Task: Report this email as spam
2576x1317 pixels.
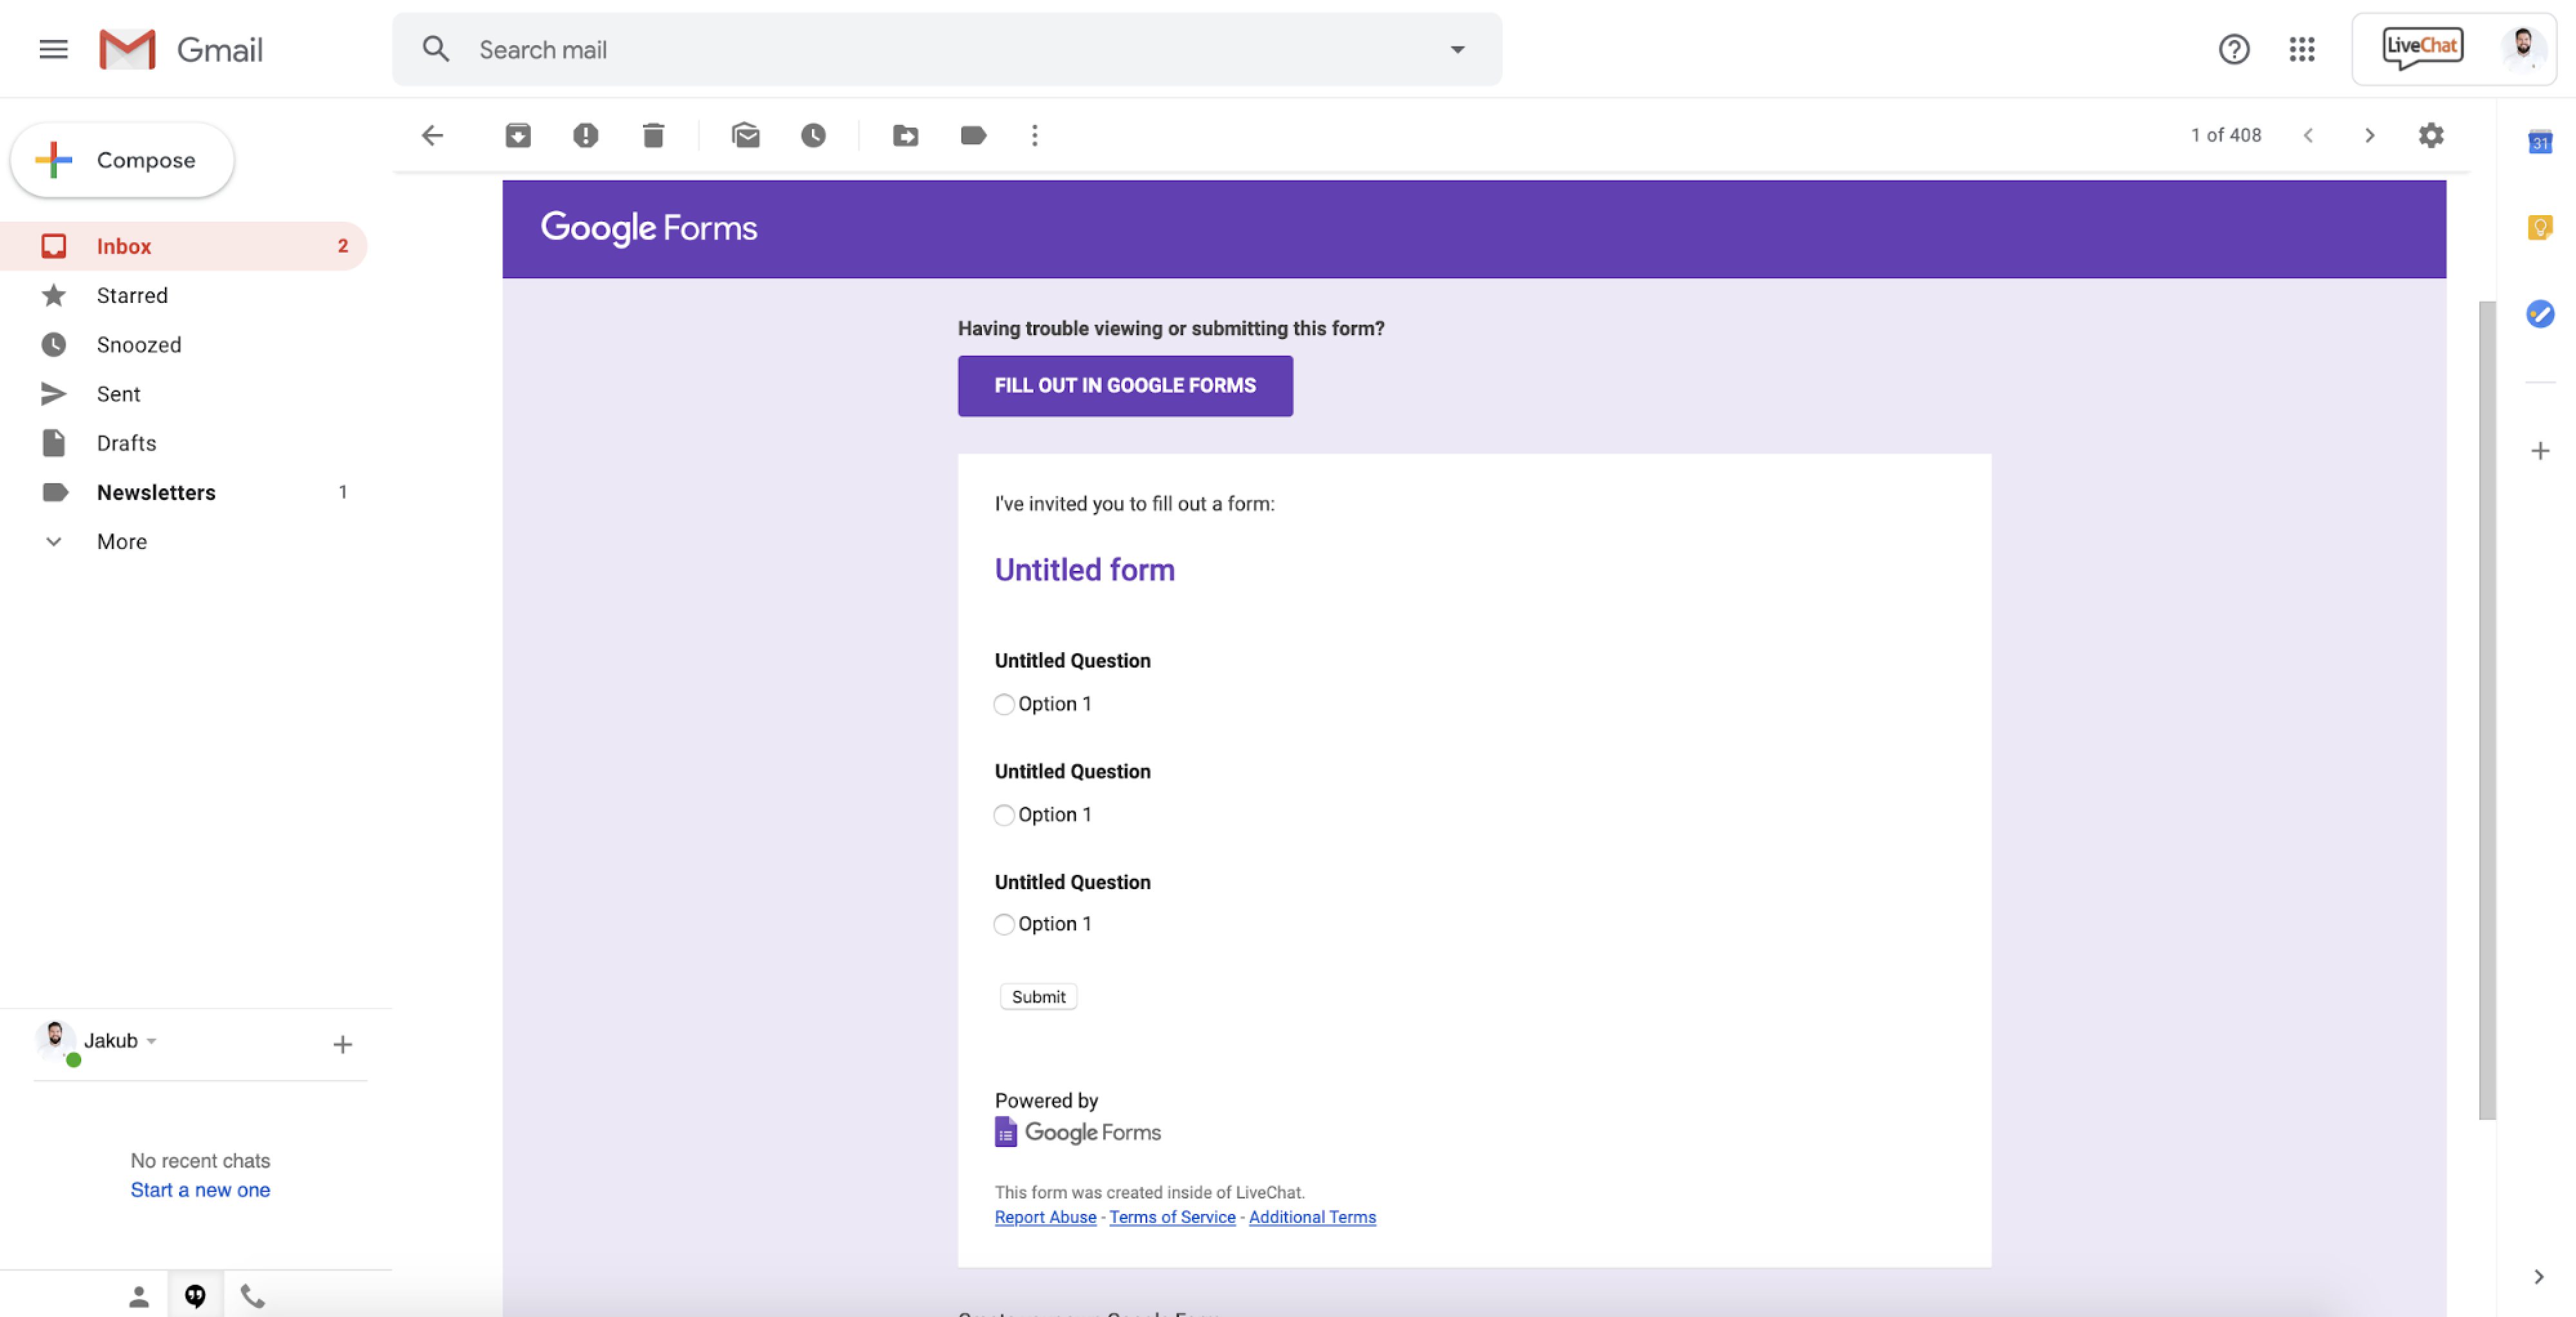Action: coord(586,136)
